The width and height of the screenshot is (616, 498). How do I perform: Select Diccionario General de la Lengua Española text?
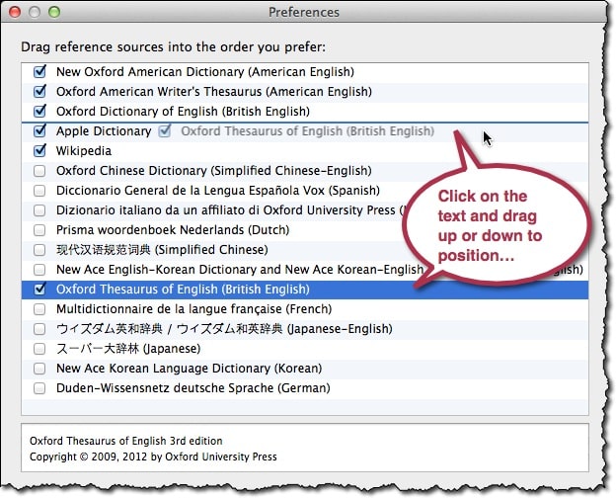[218, 191]
